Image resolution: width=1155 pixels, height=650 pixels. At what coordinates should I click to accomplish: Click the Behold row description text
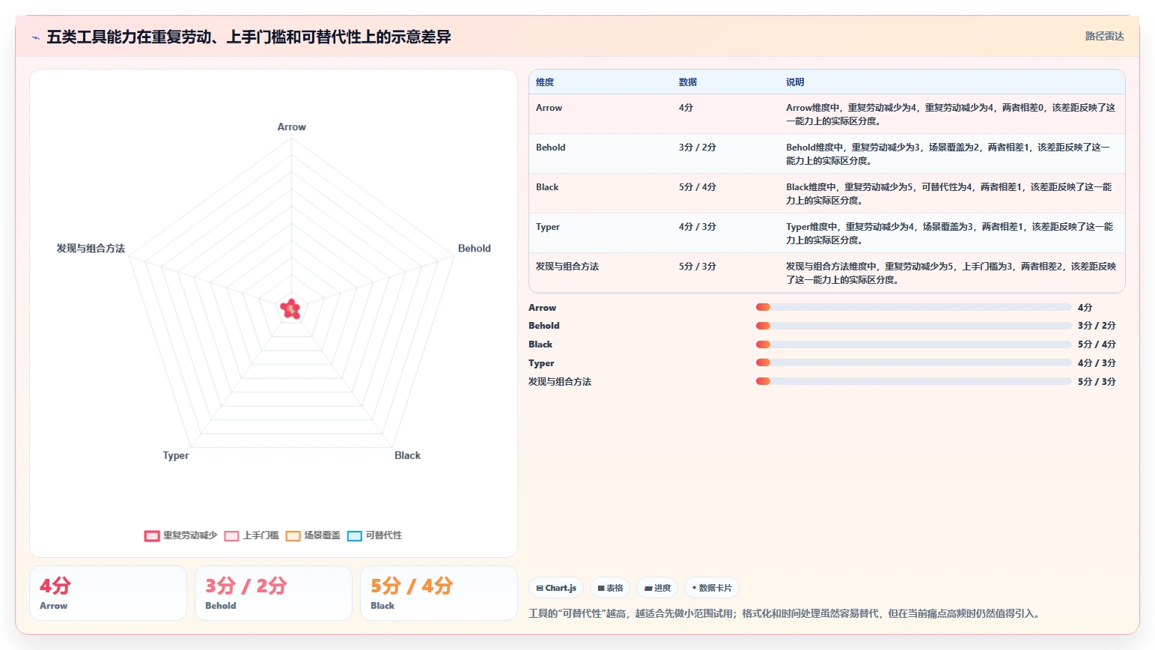coord(948,154)
